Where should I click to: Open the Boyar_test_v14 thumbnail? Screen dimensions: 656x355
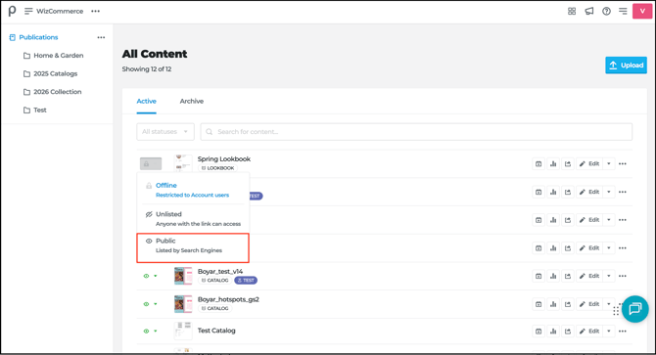[183, 276]
